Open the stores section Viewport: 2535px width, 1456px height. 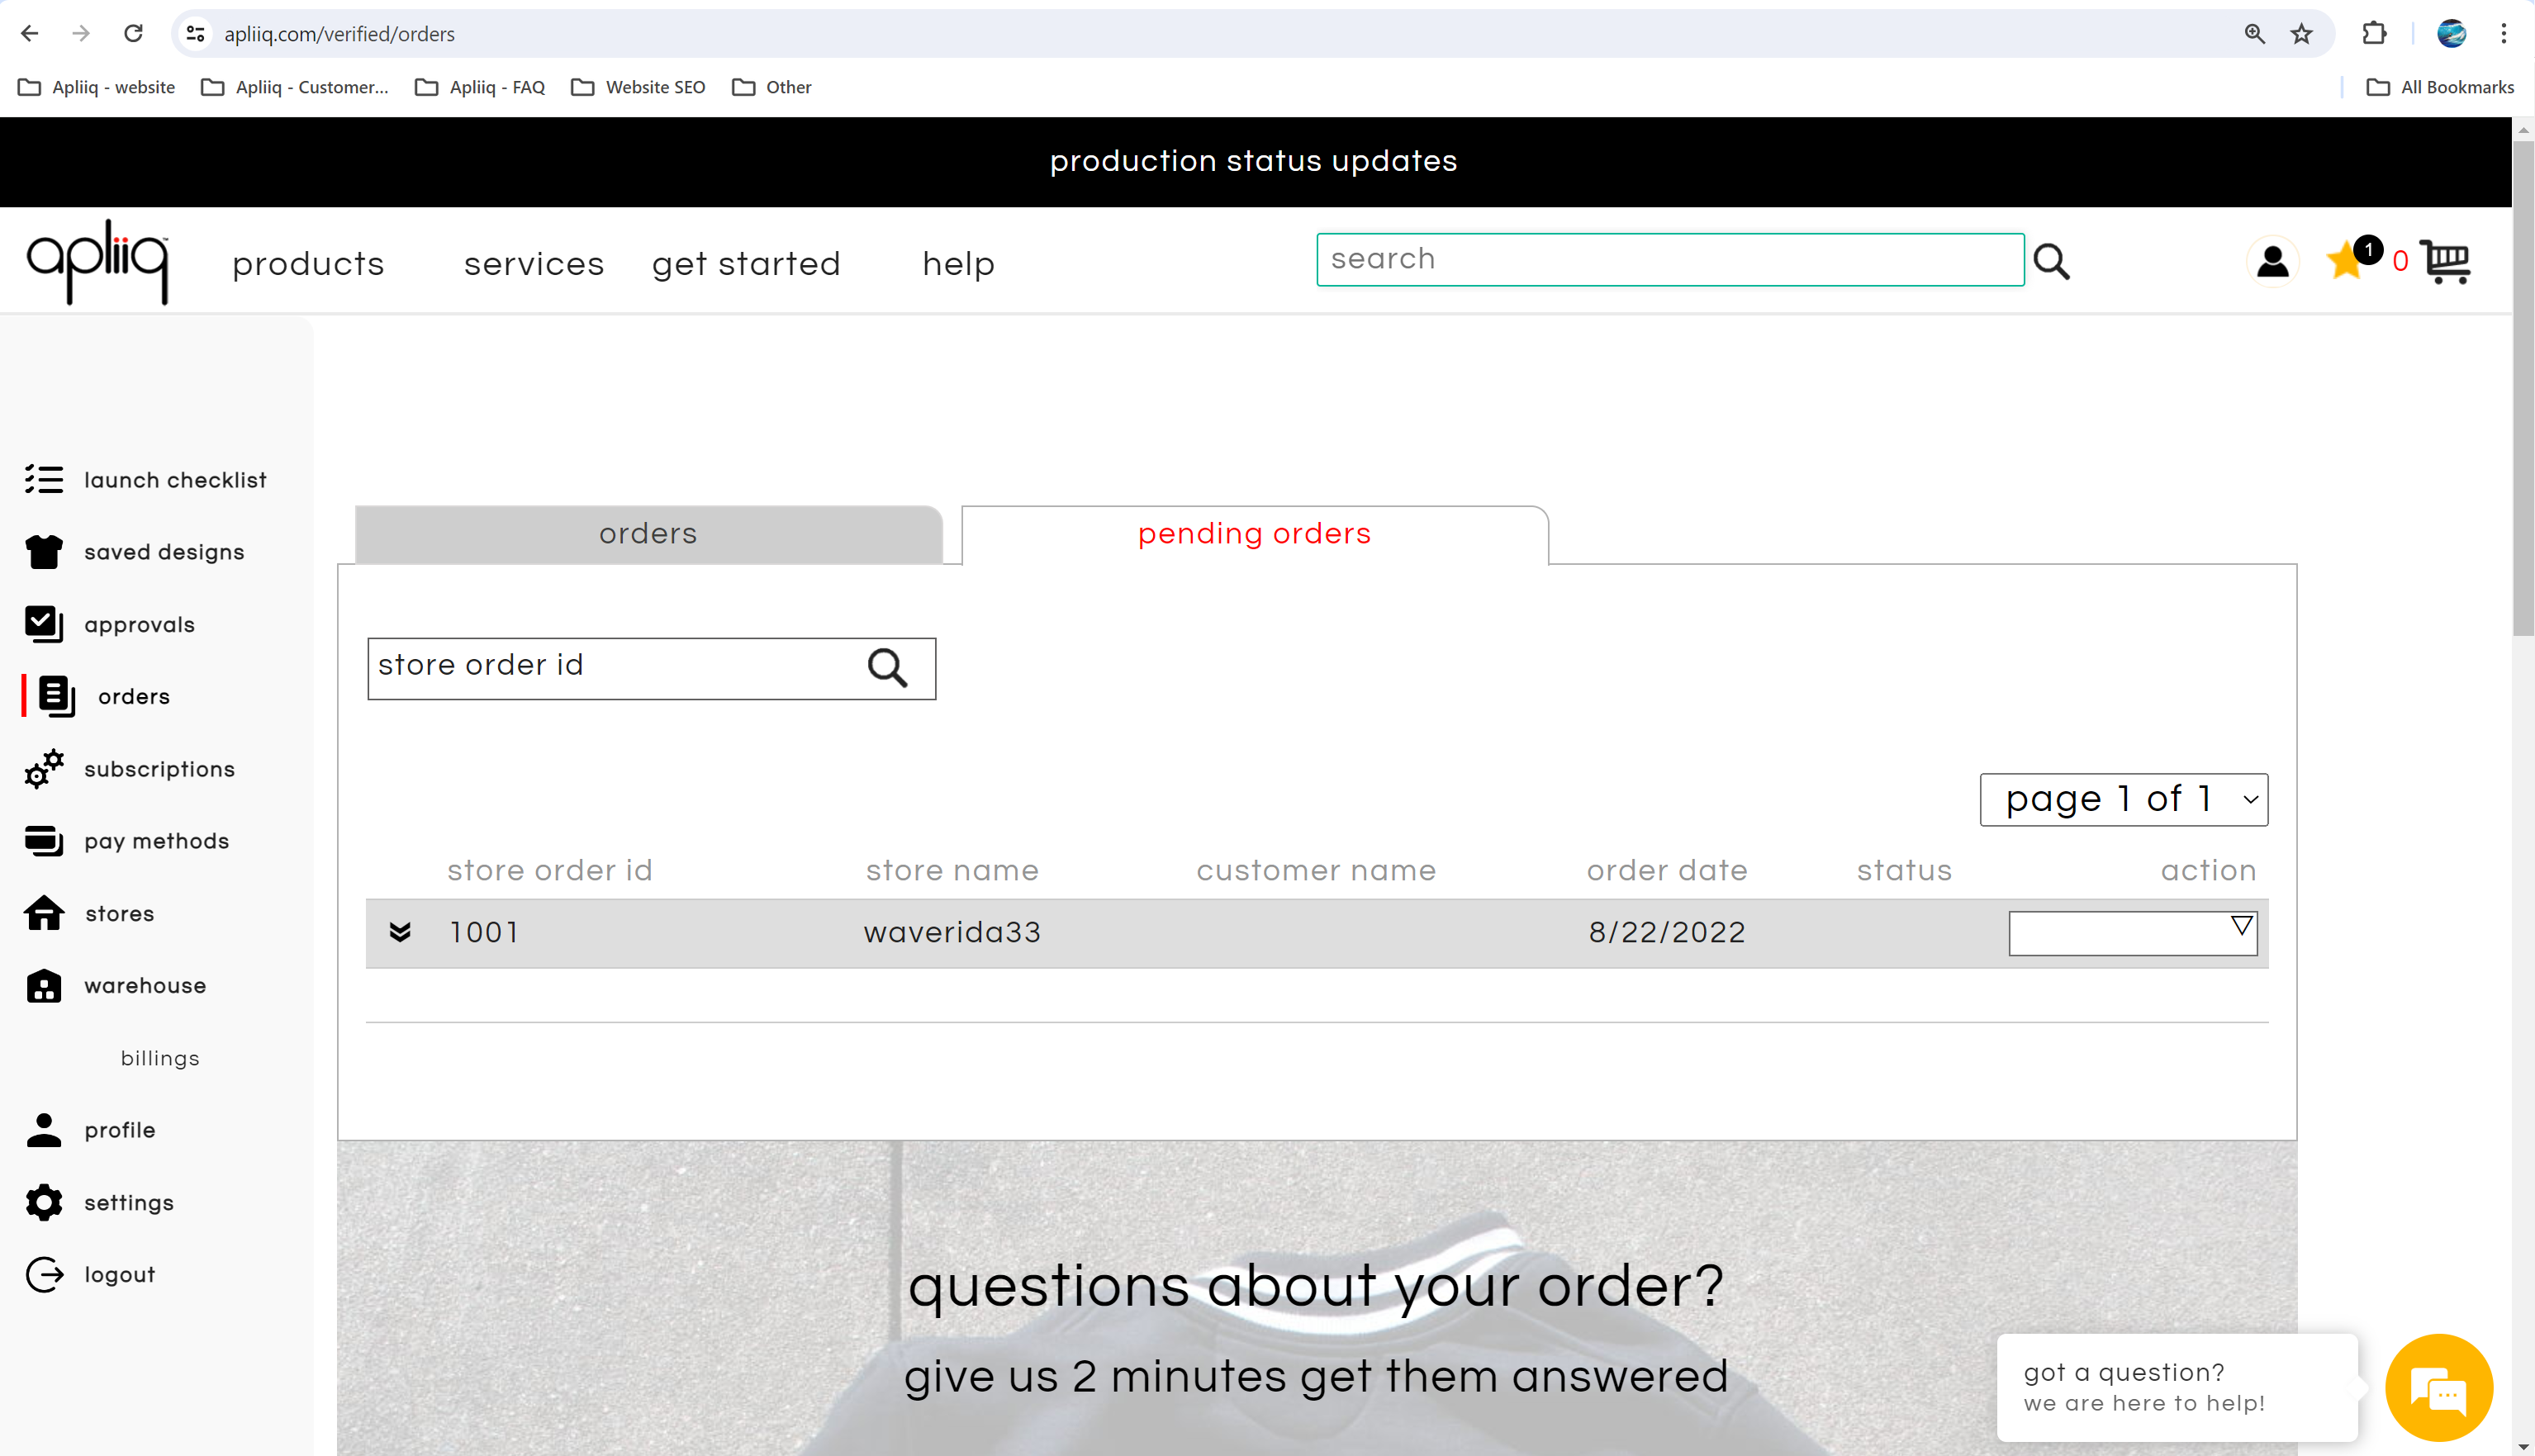click(119, 914)
